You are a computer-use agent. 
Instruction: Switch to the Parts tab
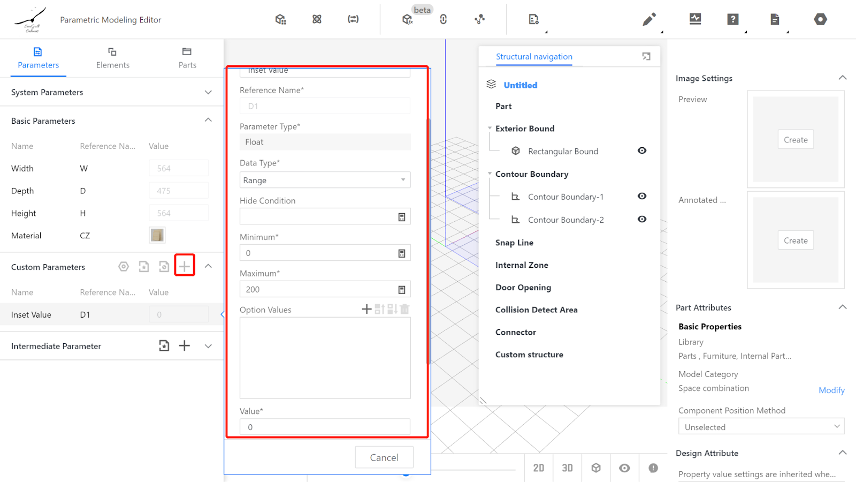(187, 58)
